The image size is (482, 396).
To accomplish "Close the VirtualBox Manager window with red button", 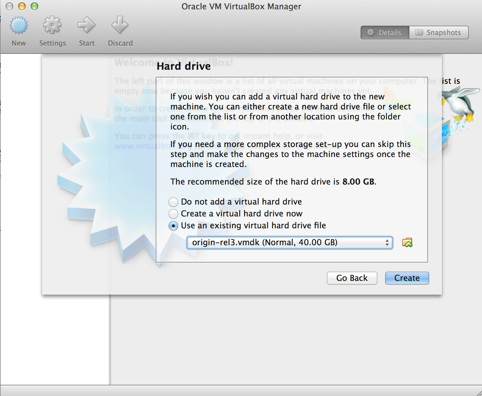I will tap(9, 6).
